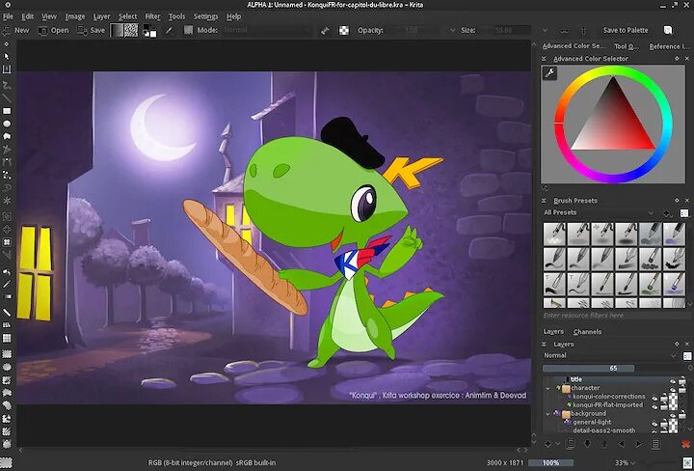
Task: Click the wrench icon in color selector
Action: tap(549, 73)
